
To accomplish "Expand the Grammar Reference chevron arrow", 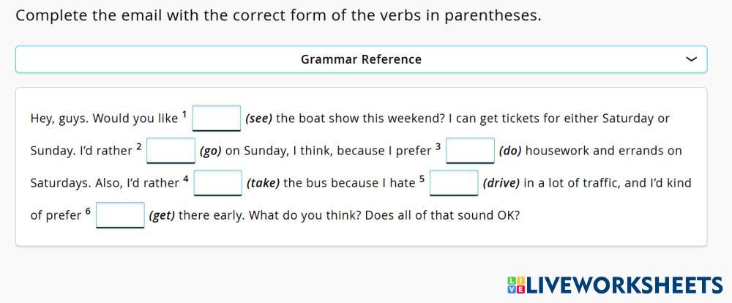I will (691, 59).
